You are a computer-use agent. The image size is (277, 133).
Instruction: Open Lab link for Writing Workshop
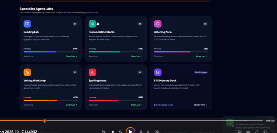coord(71,105)
